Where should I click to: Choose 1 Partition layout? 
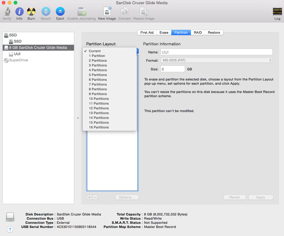point(109,56)
